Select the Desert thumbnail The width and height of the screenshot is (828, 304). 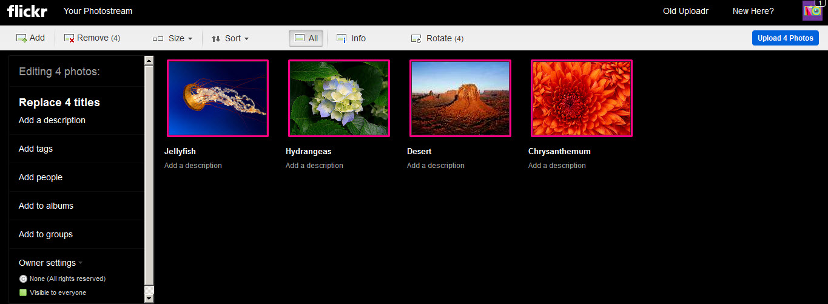point(460,98)
